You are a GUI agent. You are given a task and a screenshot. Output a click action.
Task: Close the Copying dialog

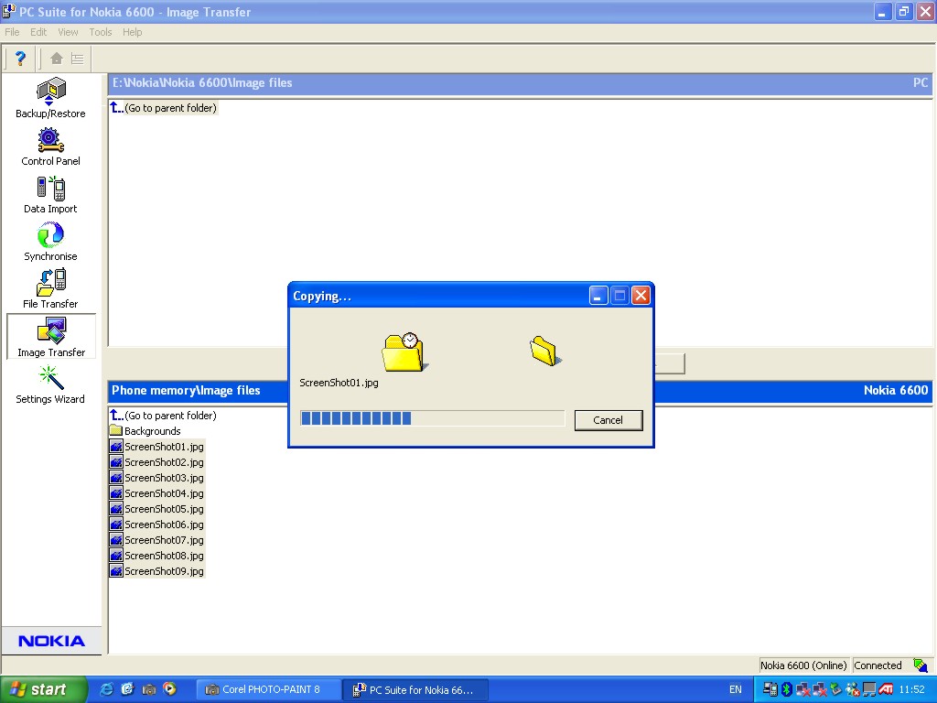(x=641, y=296)
